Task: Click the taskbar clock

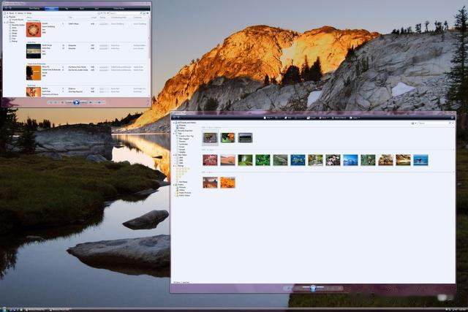Action: pyautogui.click(x=464, y=310)
